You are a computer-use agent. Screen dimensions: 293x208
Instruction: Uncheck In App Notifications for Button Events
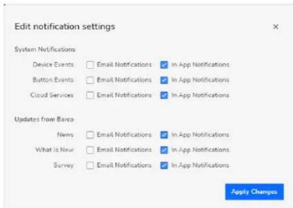164,80
